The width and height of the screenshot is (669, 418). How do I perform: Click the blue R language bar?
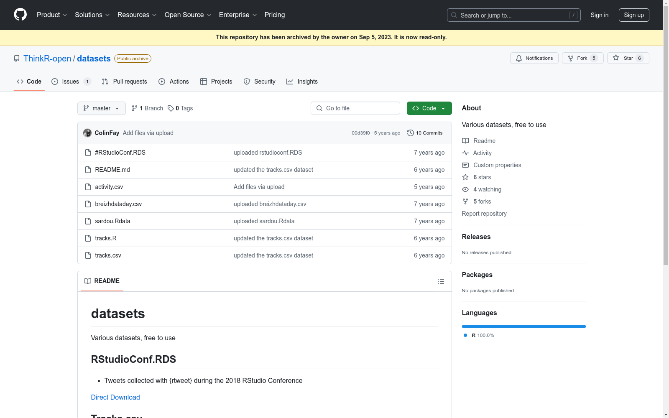[x=524, y=326]
